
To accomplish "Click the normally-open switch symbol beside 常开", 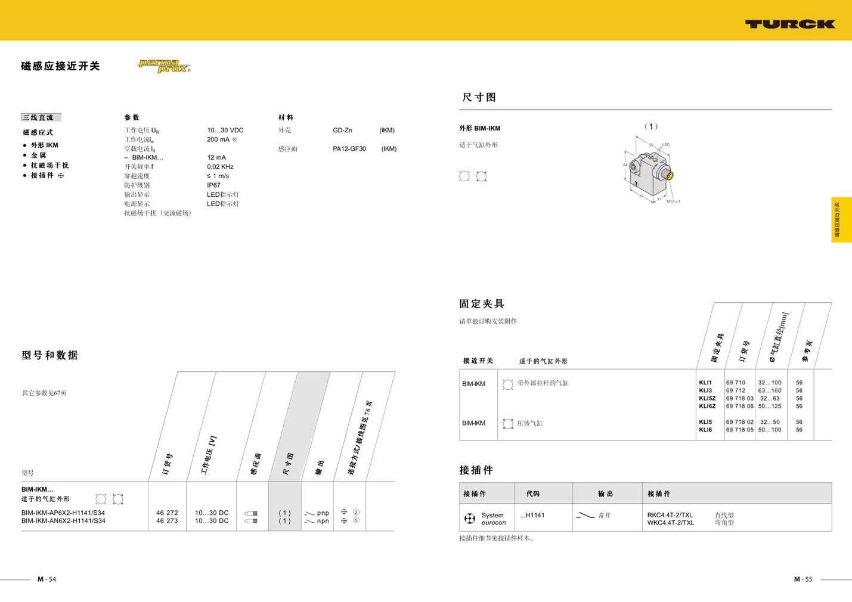I will (x=585, y=516).
